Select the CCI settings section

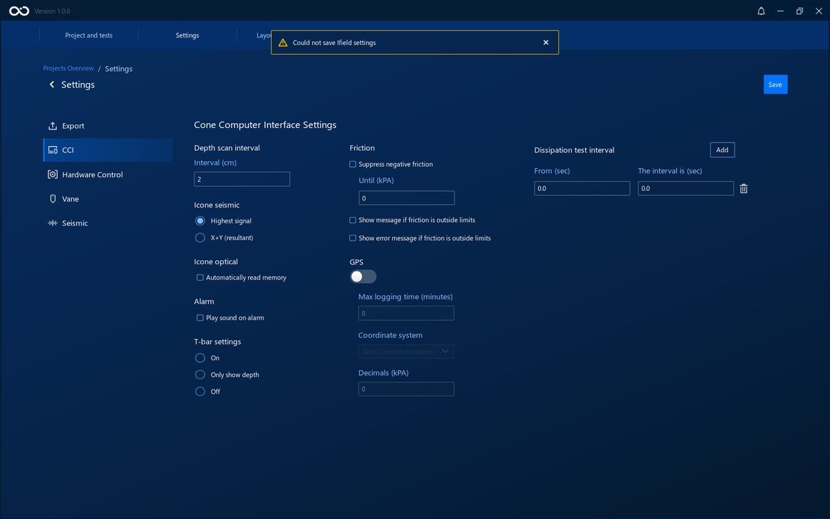click(x=108, y=150)
